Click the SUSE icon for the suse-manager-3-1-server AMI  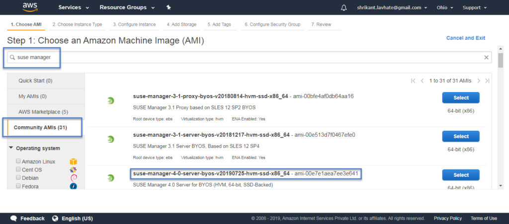point(111,139)
